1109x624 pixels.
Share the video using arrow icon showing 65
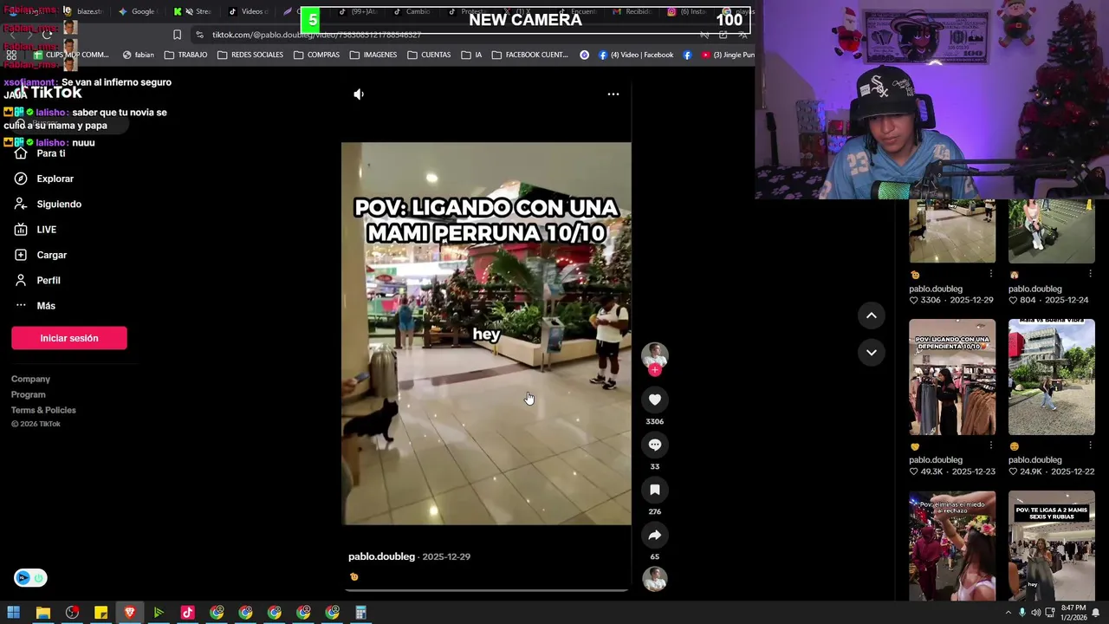click(x=655, y=535)
